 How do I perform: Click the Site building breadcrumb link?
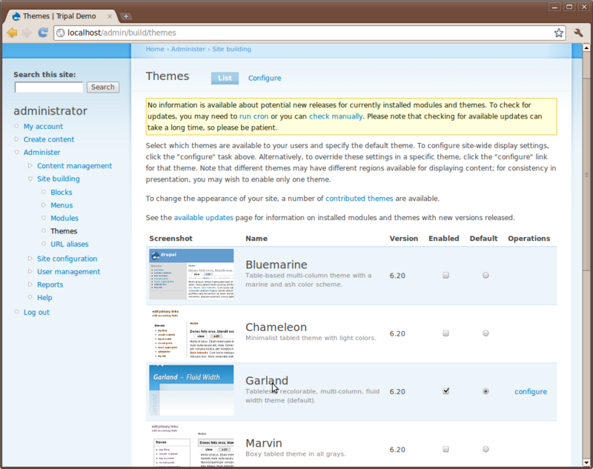click(231, 49)
